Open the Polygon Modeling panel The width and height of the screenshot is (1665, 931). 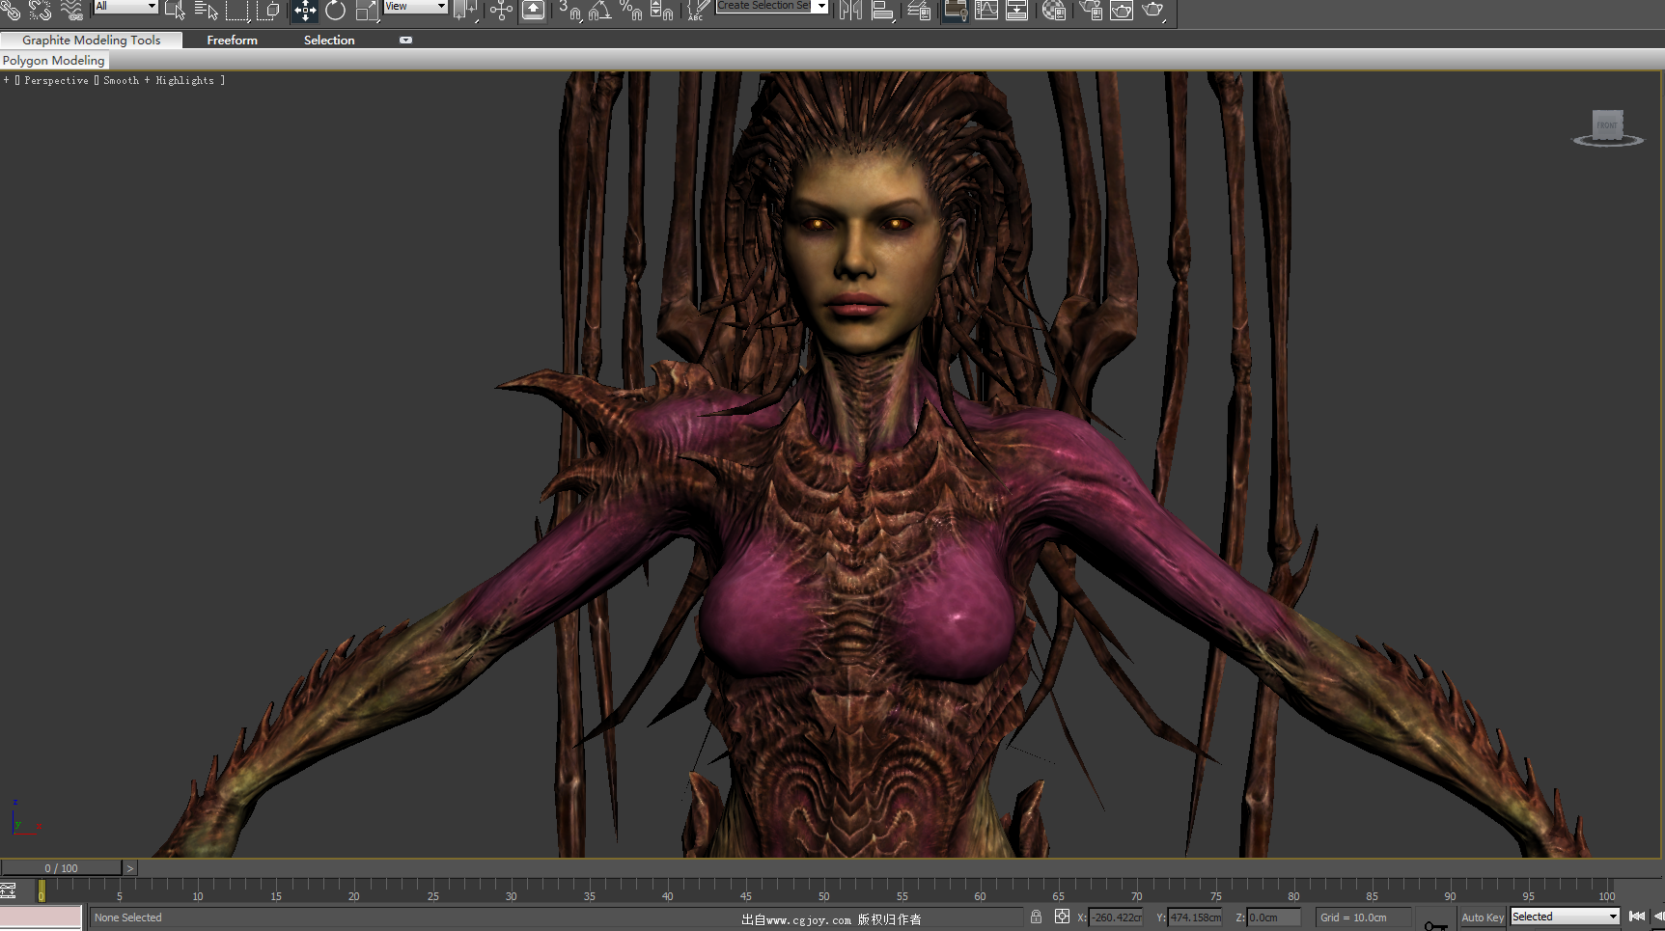54,60
